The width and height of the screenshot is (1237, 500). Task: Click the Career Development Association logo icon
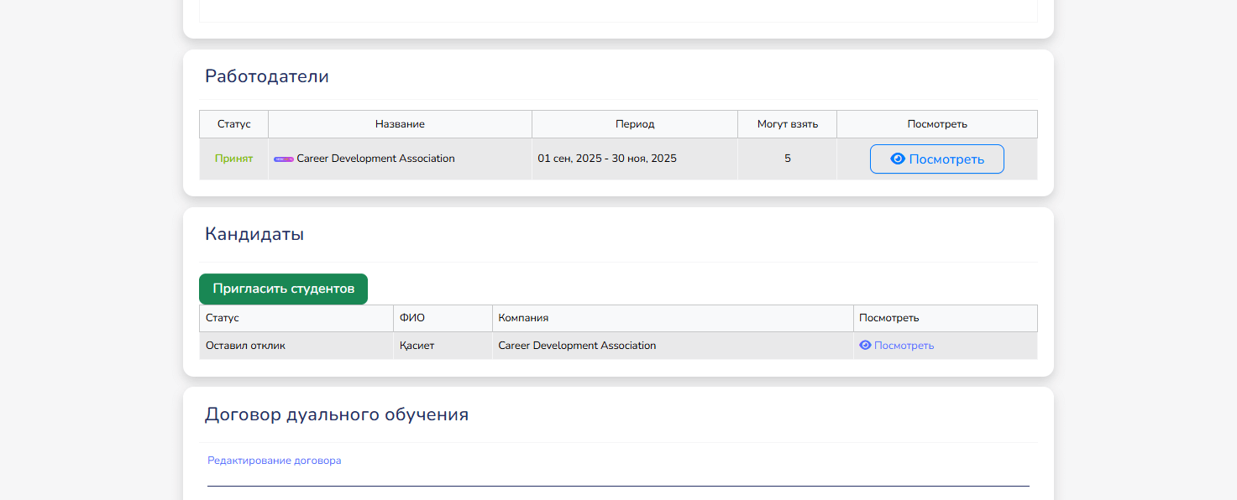284,159
